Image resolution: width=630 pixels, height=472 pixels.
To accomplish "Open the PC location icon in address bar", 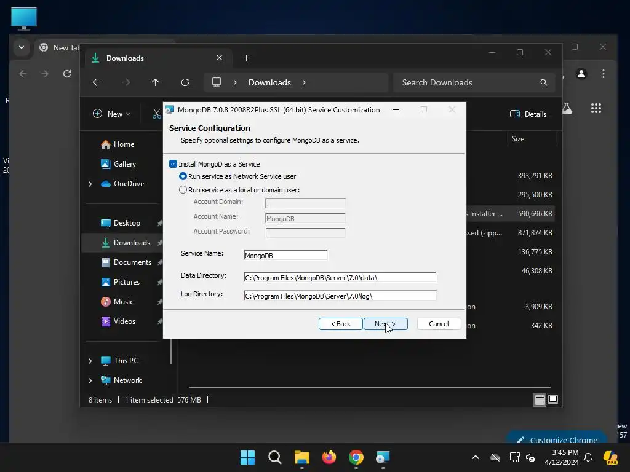I will point(217,82).
